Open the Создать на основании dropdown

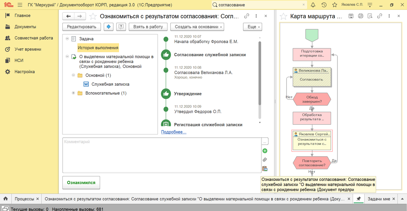pyautogui.click(x=197, y=27)
